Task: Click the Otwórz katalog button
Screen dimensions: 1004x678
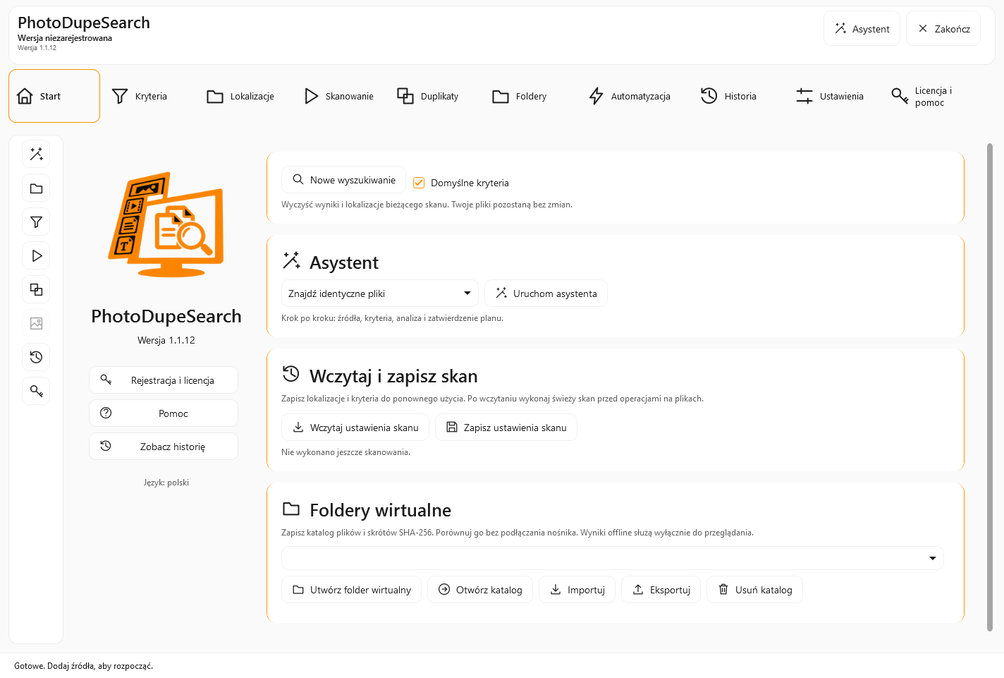Action: click(x=480, y=590)
